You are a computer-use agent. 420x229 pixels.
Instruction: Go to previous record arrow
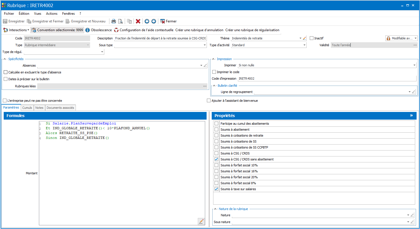point(147,21)
